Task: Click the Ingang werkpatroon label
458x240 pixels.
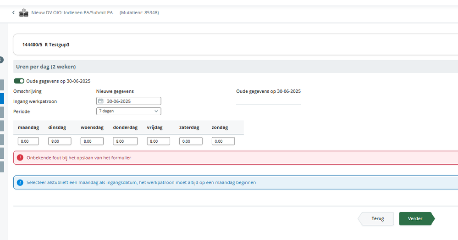Action: click(35, 101)
